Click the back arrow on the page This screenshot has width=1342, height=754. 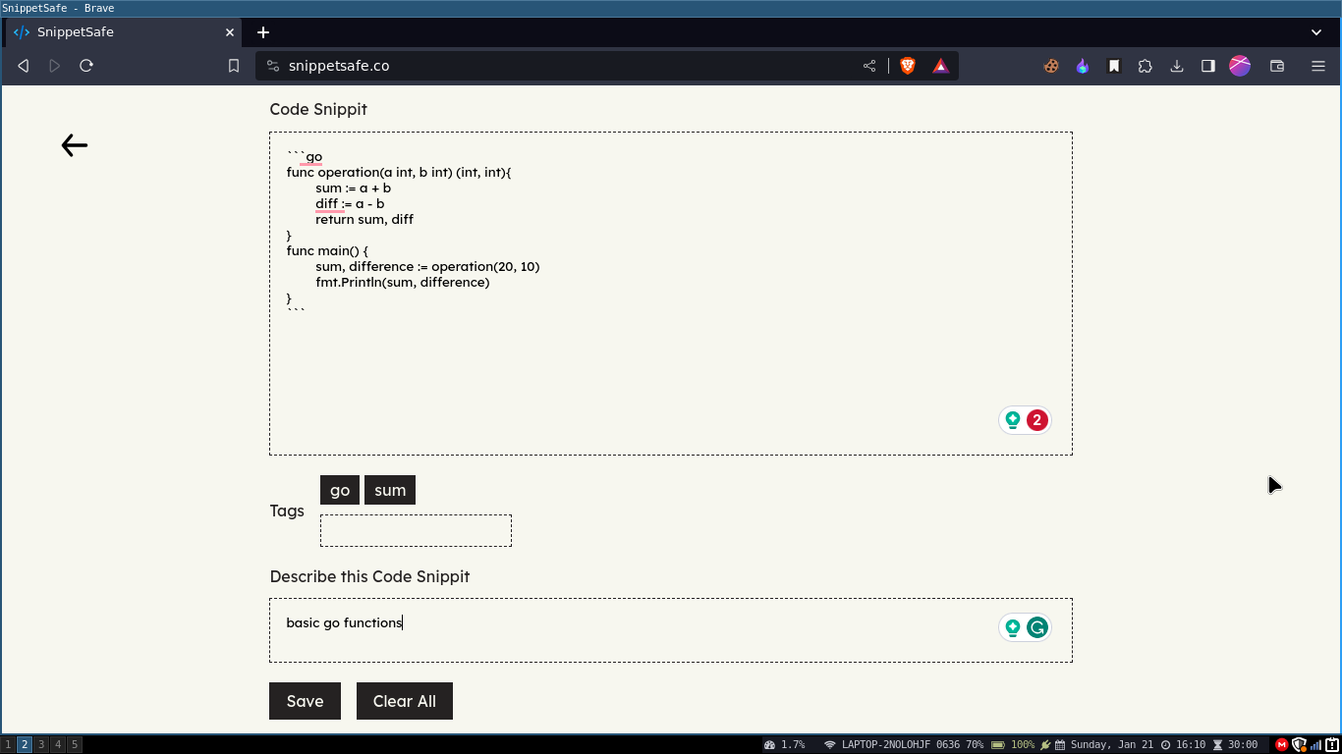(x=75, y=145)
